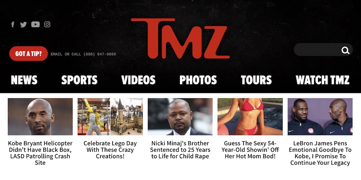Viewport: 361px width, 180px height.
Task: Open Kobe Bryant helicopter black box headline
Action: 40,153
